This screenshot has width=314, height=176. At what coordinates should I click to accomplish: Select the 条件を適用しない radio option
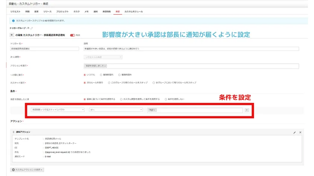pos(166,99)
